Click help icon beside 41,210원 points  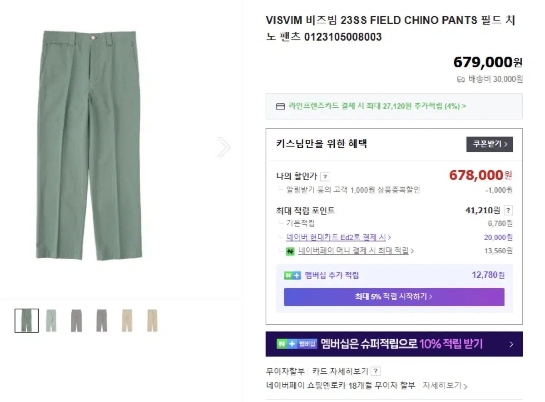pos(509,211)
